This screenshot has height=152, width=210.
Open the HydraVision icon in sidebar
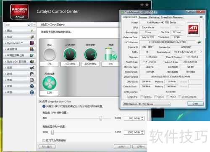[x=32, y=43]
